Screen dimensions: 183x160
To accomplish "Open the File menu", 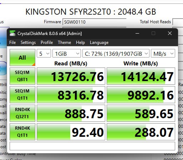I will (x=12, y=42).
